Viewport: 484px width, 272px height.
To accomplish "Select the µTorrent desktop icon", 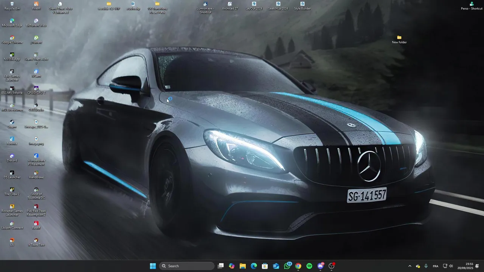I will [x=36, y=40].
